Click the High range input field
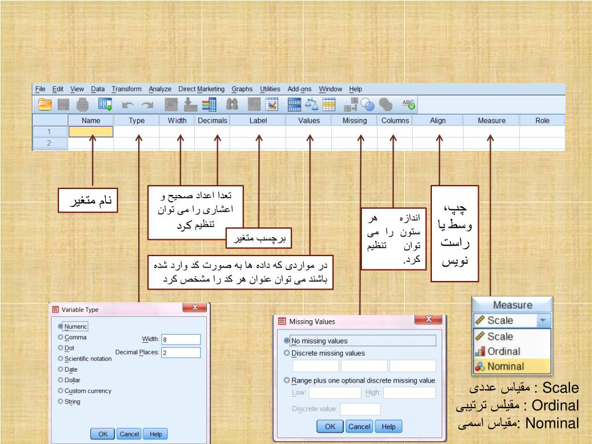This screenshot has height=444, width=592. click(x=409, y=393)
